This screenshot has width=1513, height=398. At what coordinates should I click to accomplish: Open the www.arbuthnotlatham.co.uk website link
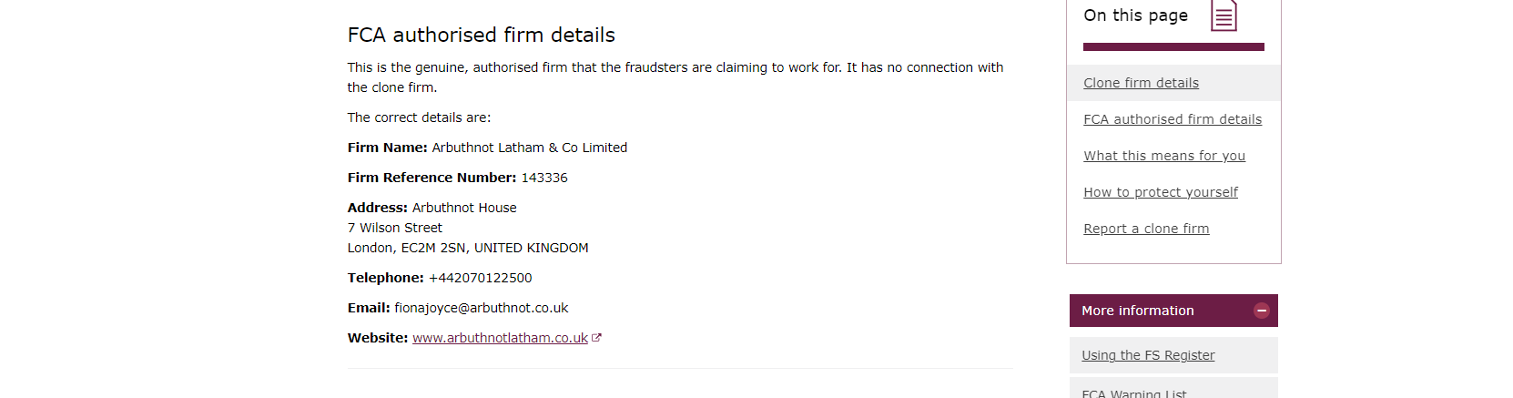coord(500,338)
